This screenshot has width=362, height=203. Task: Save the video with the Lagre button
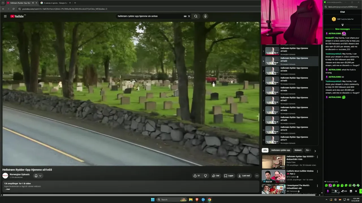coord(229,176)
